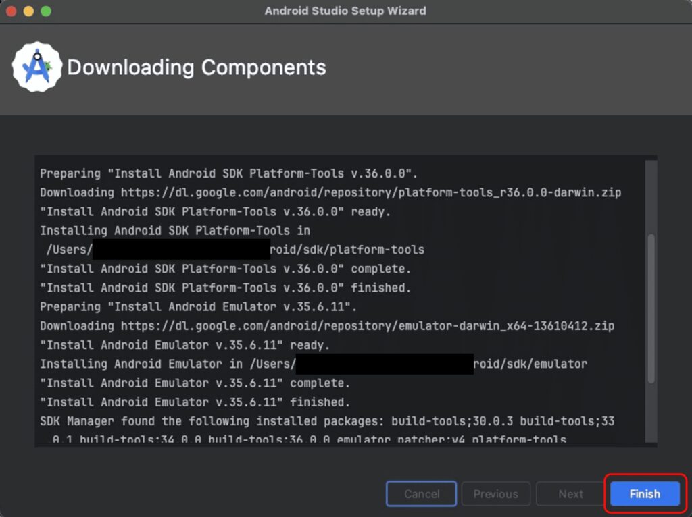692x517 pixels.
Task: Click the Cancel button
Action: click(422, 493)
